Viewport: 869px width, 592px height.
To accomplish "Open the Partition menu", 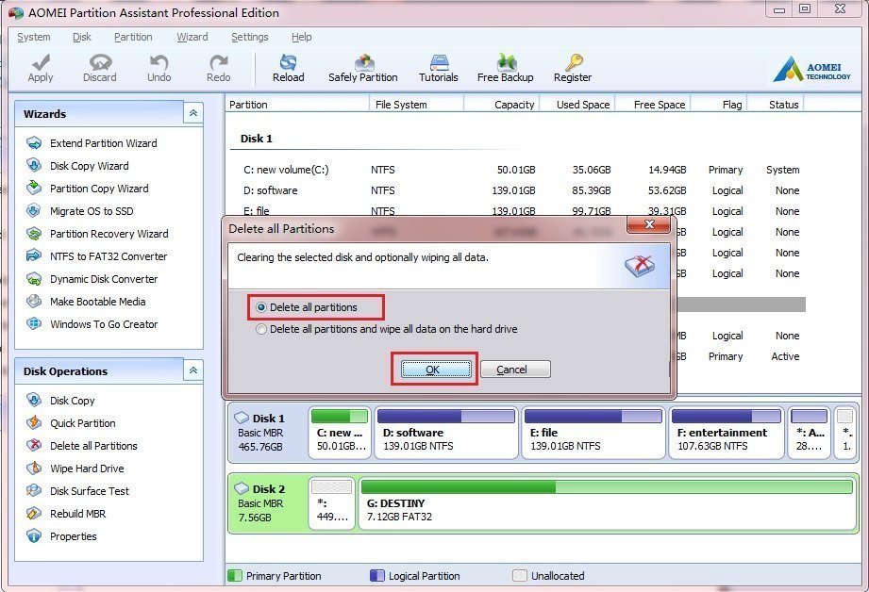I will click(x=133, y=37).
